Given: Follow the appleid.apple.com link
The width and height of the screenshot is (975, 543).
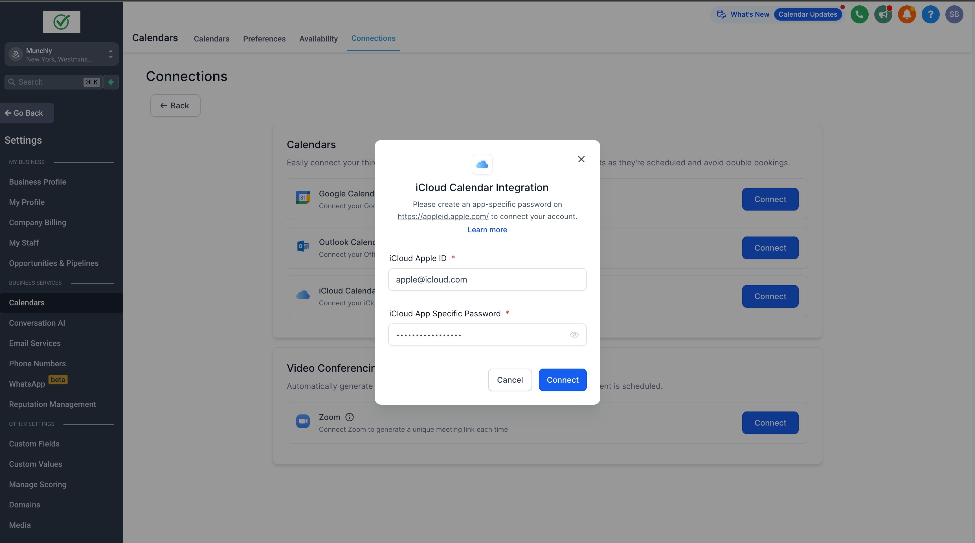Looking at the screenshot, I should point(442,216).
